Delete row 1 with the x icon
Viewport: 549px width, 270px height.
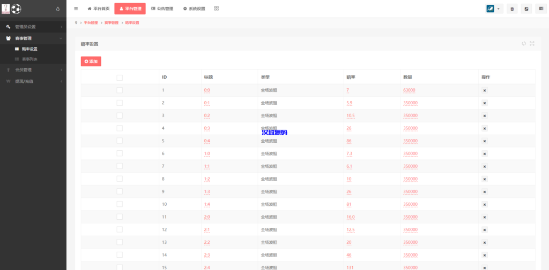coord(485,90)
